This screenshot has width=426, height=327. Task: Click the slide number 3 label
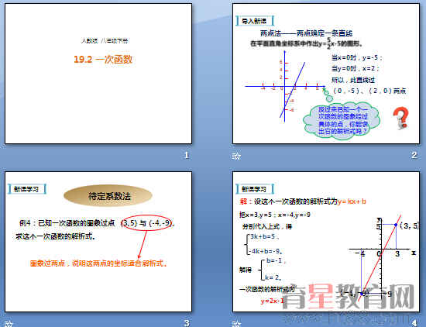point(187,323)
